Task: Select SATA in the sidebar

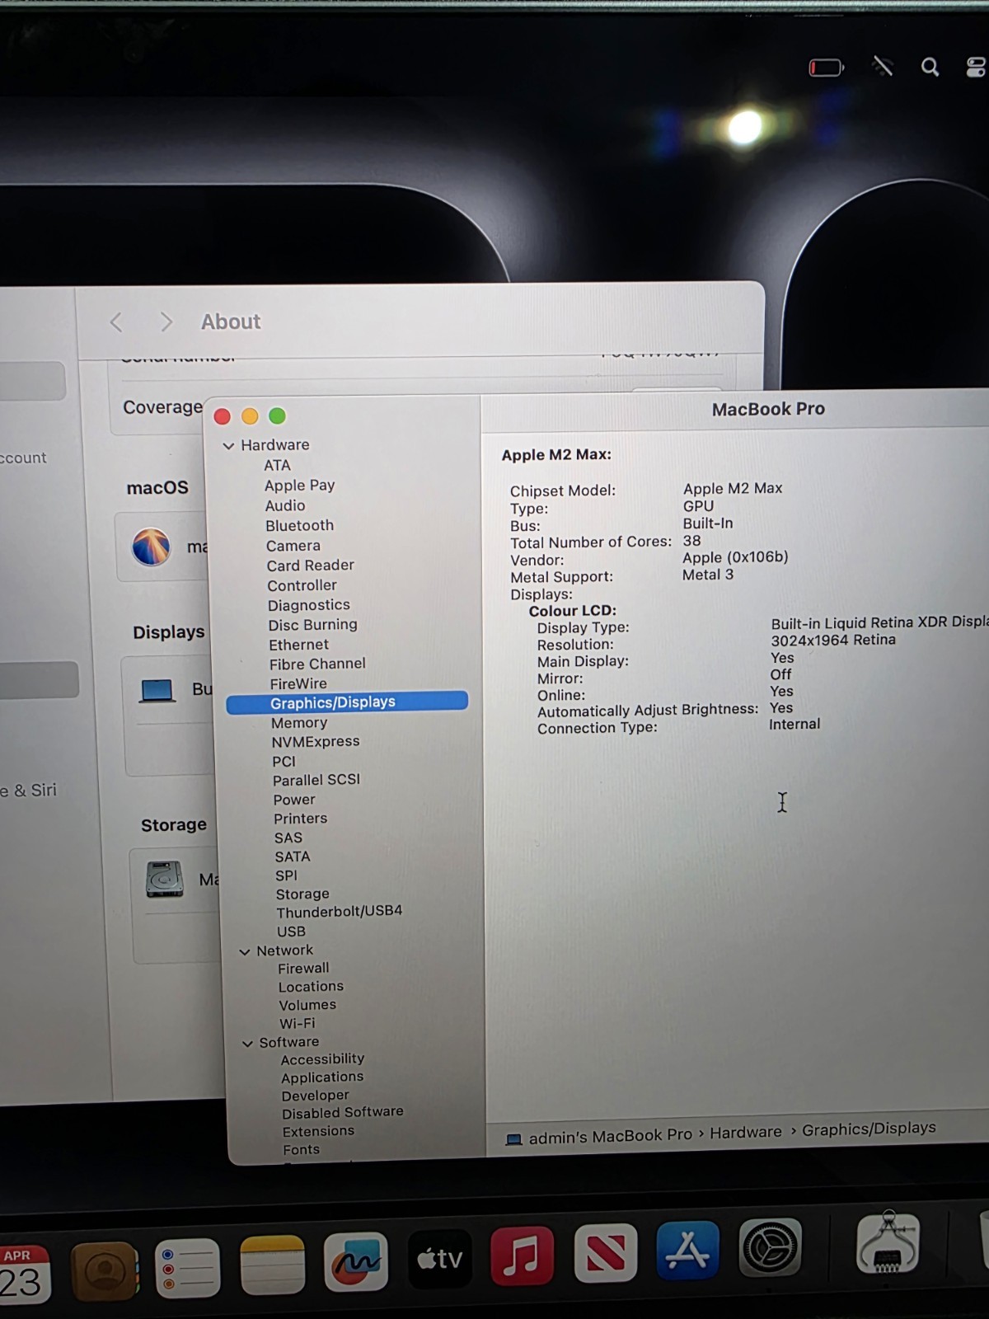Action: point(293,857)
